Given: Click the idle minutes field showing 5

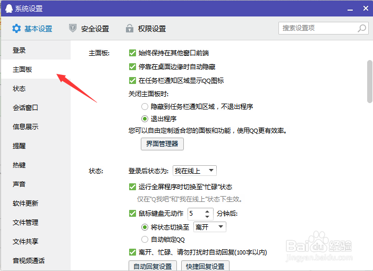Looking at the screenshot, I should click(196, 214).
